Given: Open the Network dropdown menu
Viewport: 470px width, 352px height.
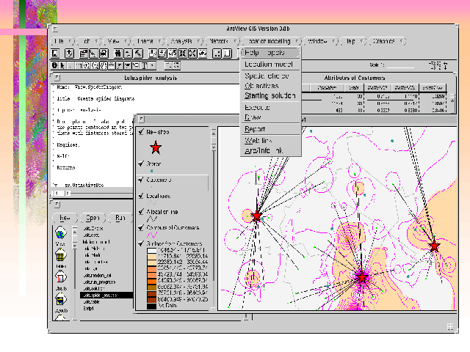Looking at the screenshot, I should click(x=223, y=41).
